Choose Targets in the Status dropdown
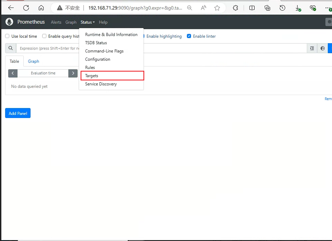 pyautogui.click(x=111, y=76)
